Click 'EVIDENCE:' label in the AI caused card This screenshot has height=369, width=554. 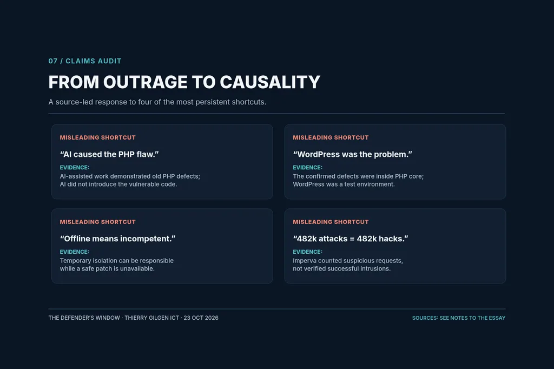75,168
